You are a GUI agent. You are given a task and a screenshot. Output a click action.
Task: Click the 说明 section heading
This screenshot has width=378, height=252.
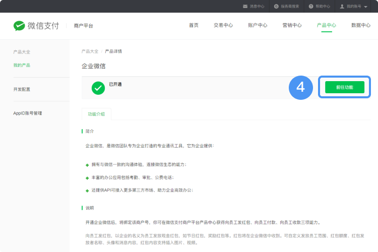point(90,208)
